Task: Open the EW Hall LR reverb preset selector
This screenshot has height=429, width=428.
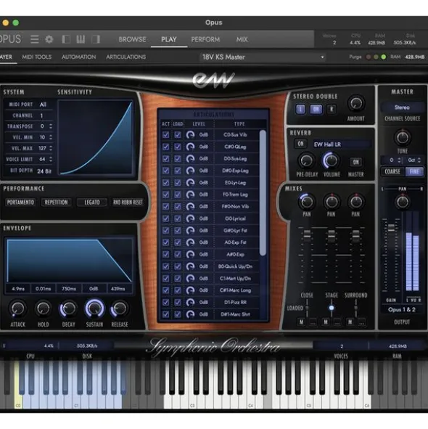Action: coord(342,144)
